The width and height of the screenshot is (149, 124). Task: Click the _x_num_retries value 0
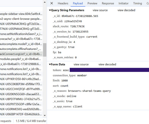pos(76,57)
